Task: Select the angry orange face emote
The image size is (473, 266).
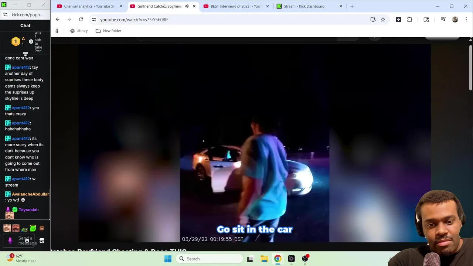Action: tap(42, 228)
